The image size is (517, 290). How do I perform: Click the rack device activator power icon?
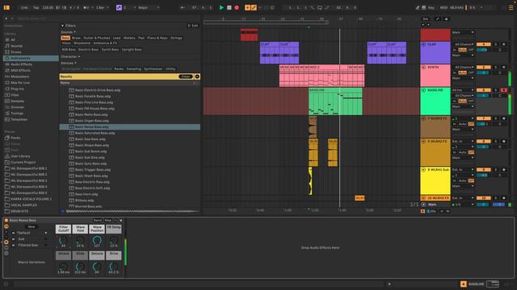6,220
